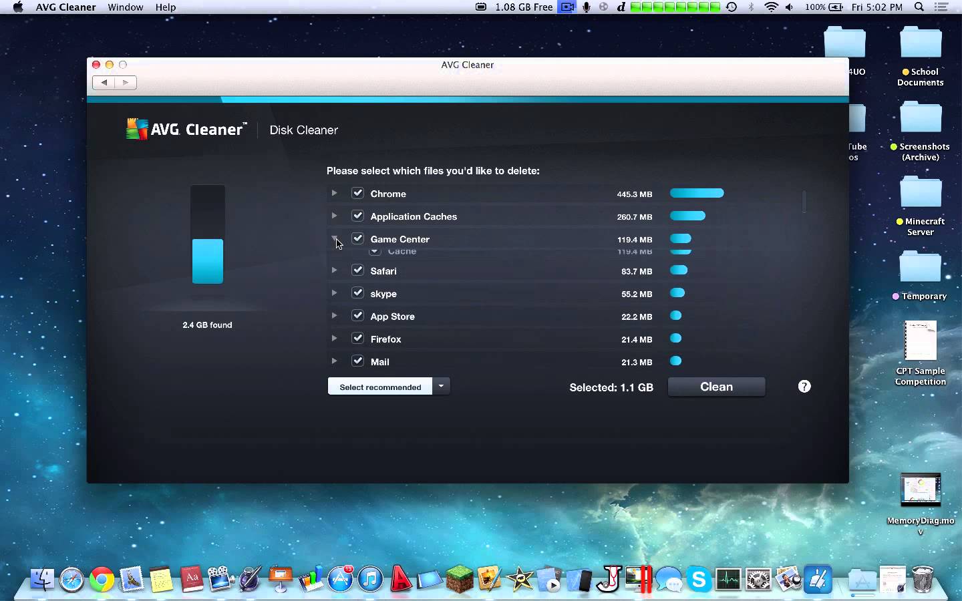This screenshot has height=601, width=962.
Task: Toggle the Mail checkbox
Action: [358, 361]
